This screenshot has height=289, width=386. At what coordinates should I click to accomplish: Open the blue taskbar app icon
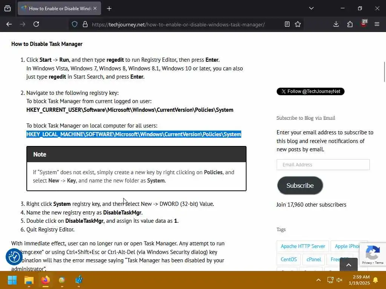click(79, 280)
